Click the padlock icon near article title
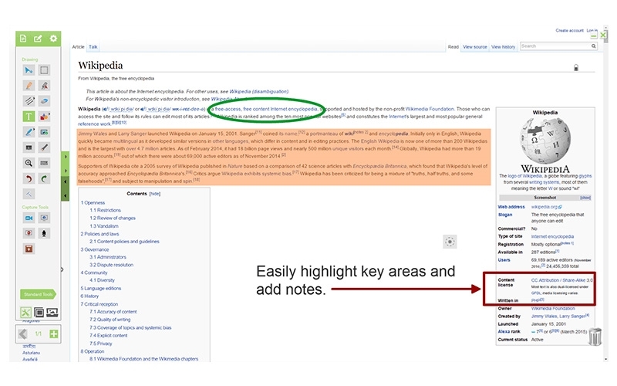This screenshot has width=617, height=386. coord(575,68)
